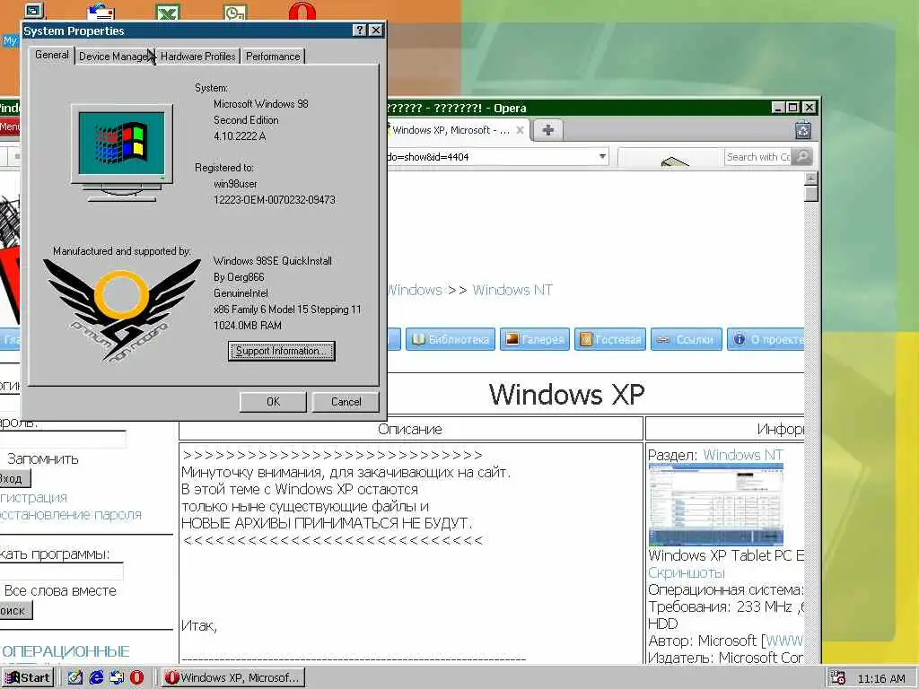Open a new tab with the plus button
Screen dimensions: 919x689
click(x=547, y=130)
